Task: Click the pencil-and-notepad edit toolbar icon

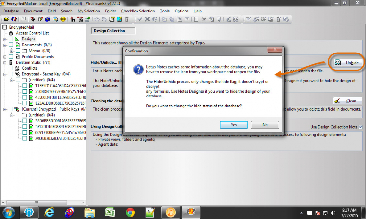Action: coord(40,19)
